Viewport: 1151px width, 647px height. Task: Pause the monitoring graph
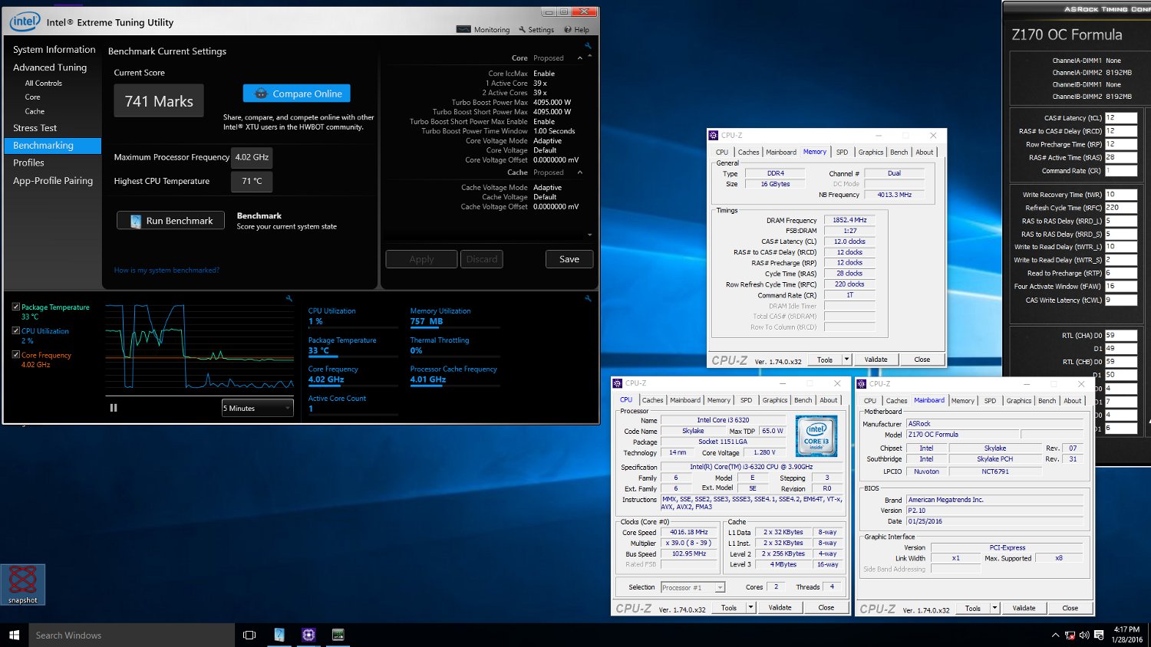click(x=114, y=408)
